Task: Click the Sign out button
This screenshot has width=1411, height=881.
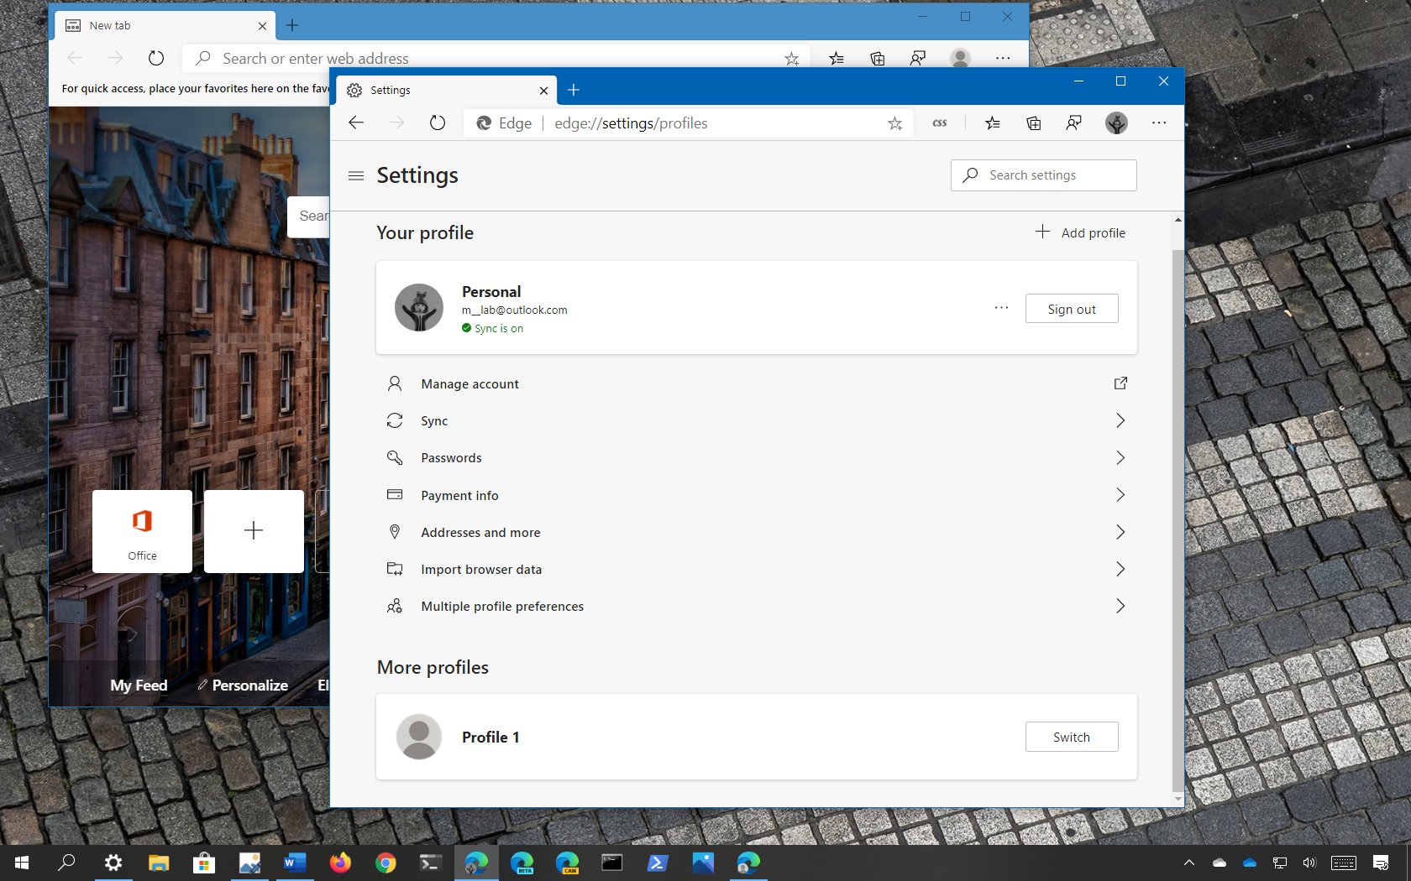Action: coord(1071,309)
